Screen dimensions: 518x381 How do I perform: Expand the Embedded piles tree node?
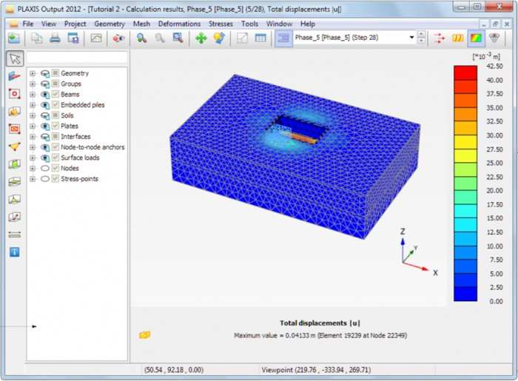(x=33, y=105)
